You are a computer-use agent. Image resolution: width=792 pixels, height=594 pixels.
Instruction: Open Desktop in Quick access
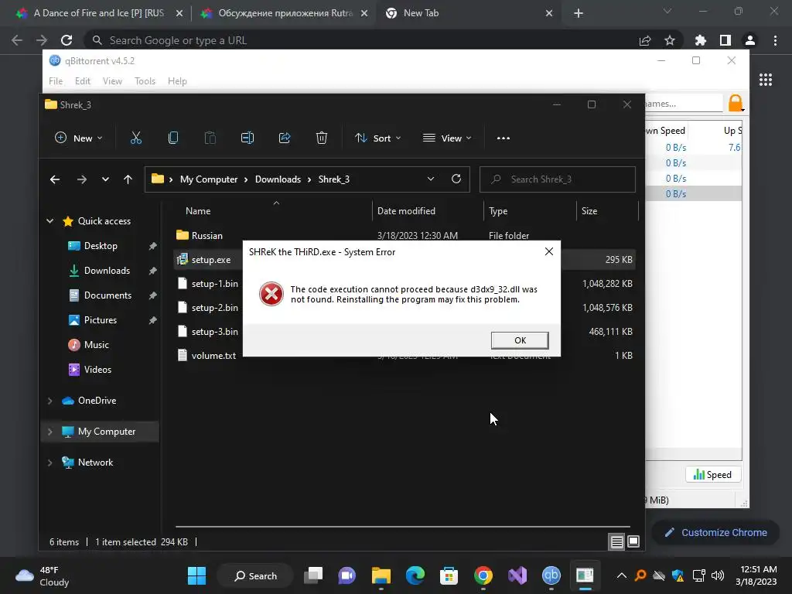[101, 246]
